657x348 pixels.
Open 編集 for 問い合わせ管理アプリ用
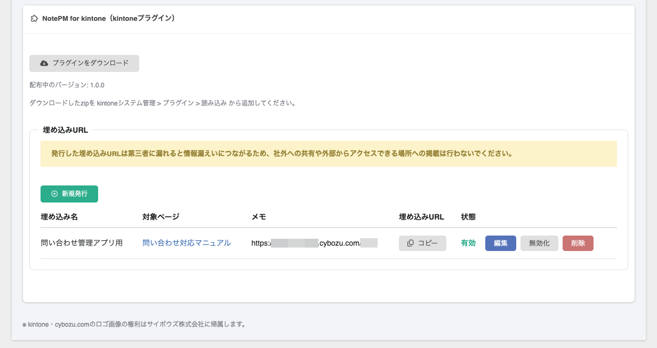point(501,243)
